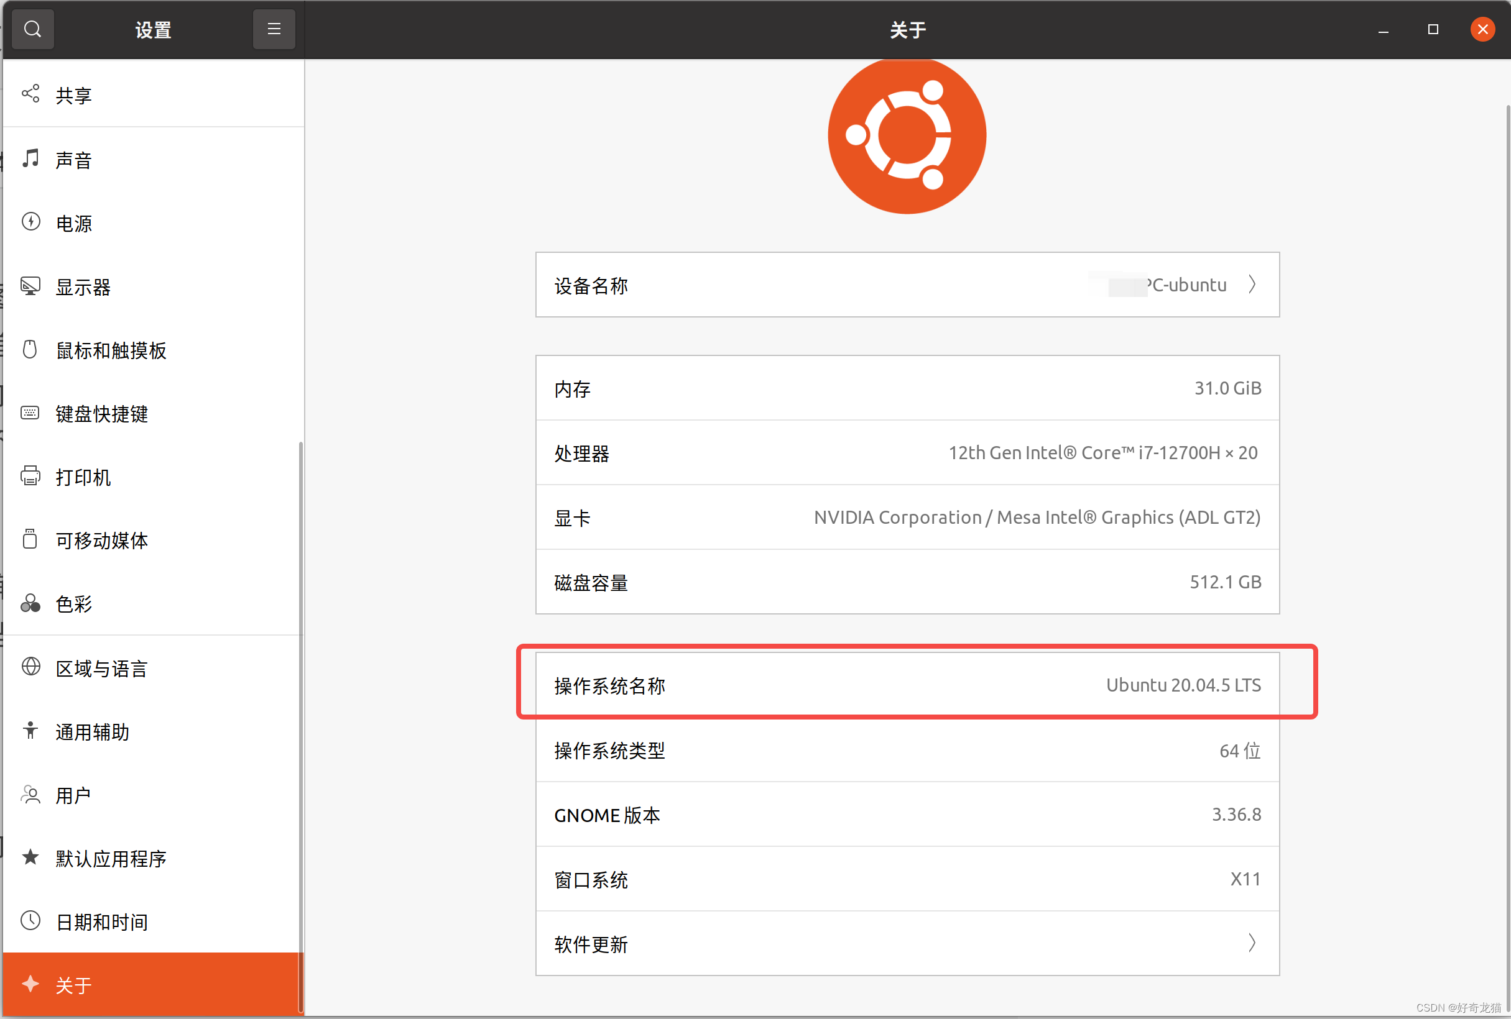Click the Ubuntu logo image
This screenshot has height=1019, width=1511.
pos(907,135)
